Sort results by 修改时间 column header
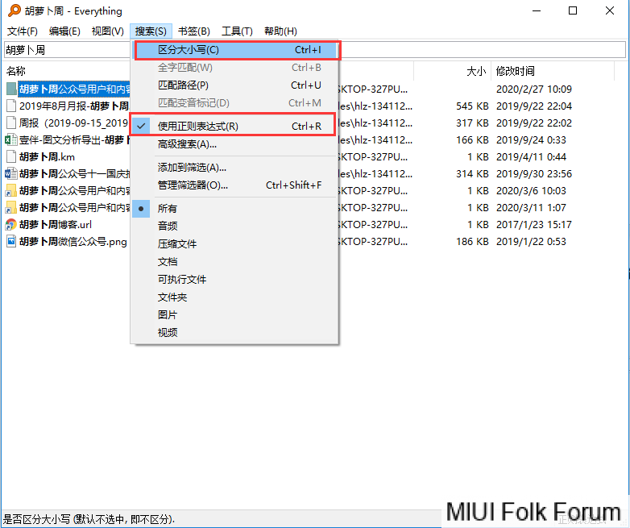This screenshot has width=630, height=528. point(516,72)
